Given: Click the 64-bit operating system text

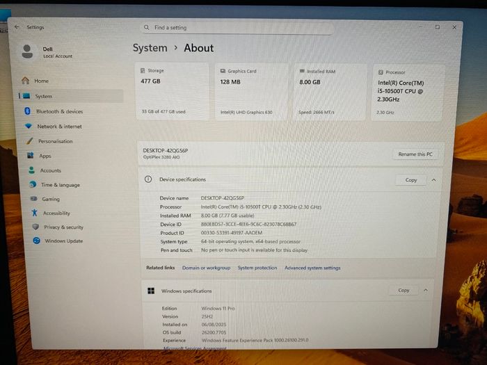Looking at the screenshot, I should tap(250, 241).
